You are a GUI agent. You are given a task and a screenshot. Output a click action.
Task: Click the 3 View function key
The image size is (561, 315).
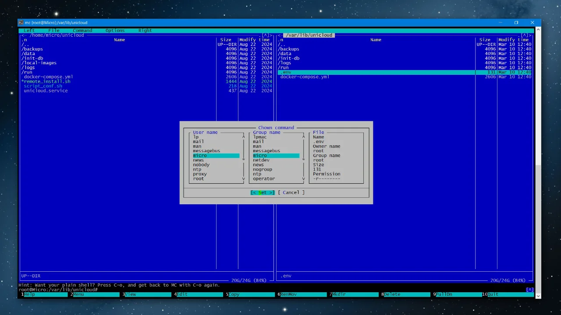(x=148, y=294)
